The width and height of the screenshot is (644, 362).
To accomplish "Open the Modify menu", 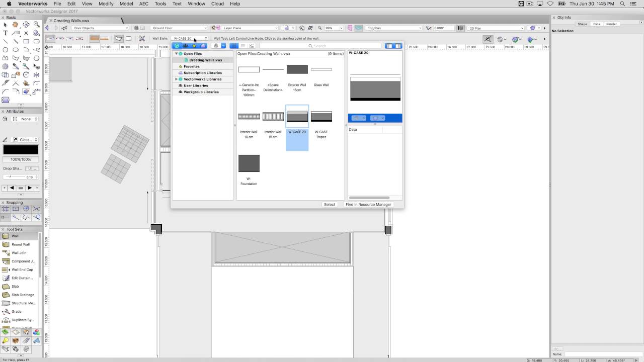I will pos(106,4).
